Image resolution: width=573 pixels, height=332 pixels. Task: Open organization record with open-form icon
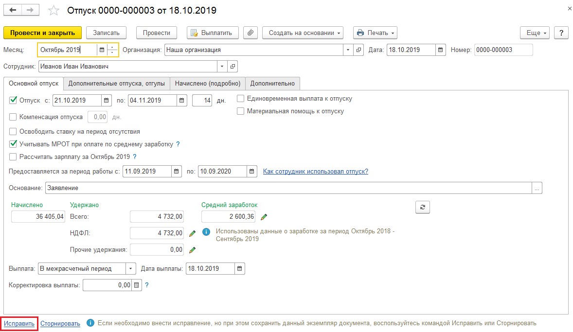pos(359,50)
